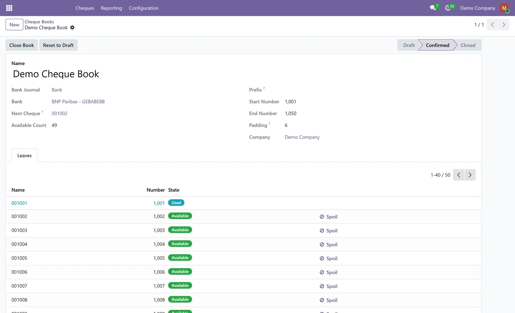Go to next record arrow in header
Image resolution: width=515 pixels, height=313 pixels.
pos(504,25)
